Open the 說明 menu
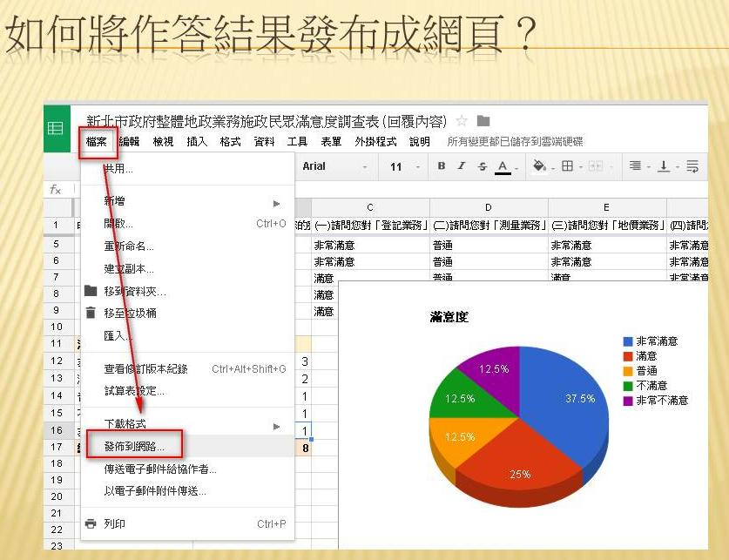This screenshot has width=729, height=560. [x=419, y=142]
